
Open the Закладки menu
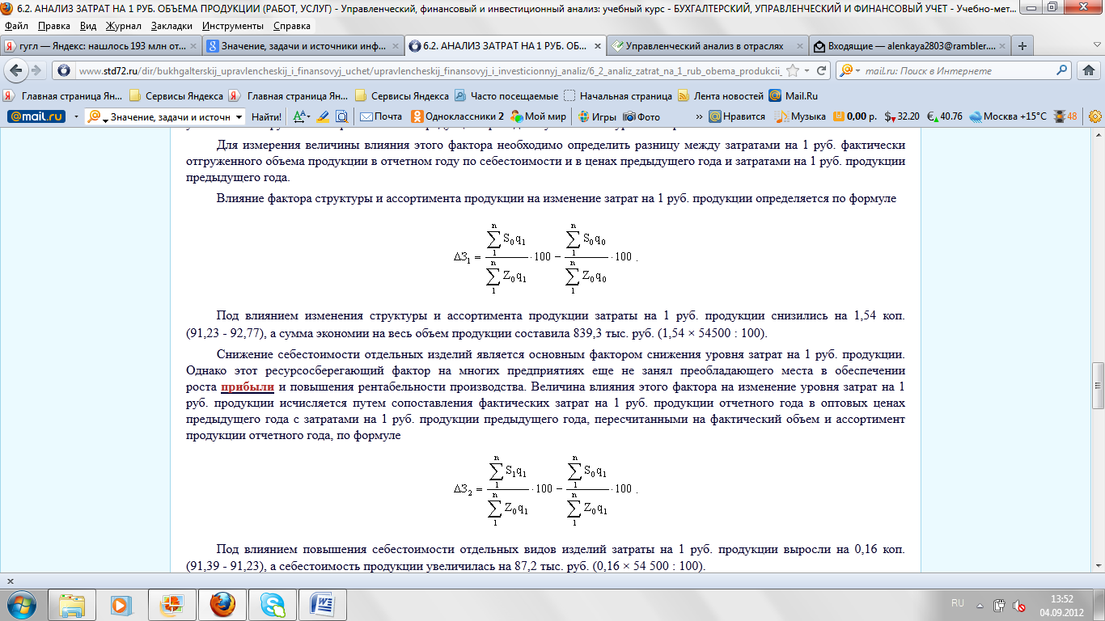171,25
